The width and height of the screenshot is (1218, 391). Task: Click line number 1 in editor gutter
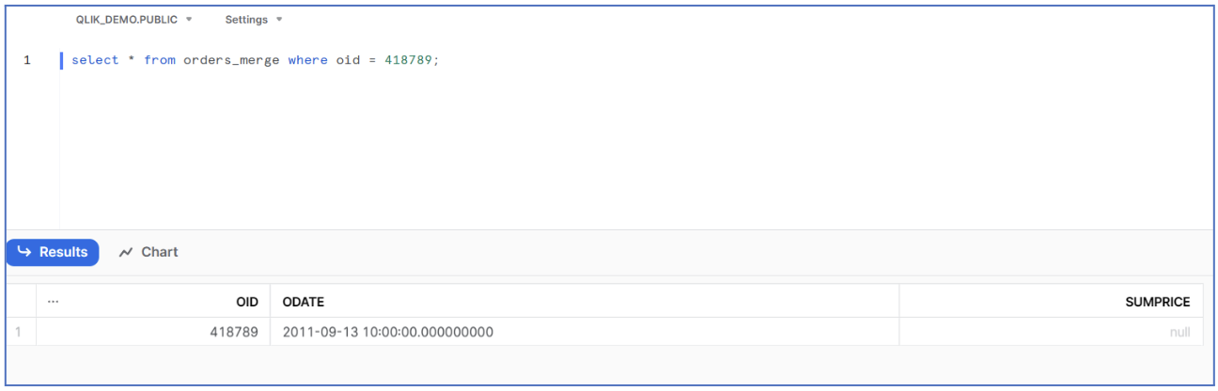(x=27, y=60)
